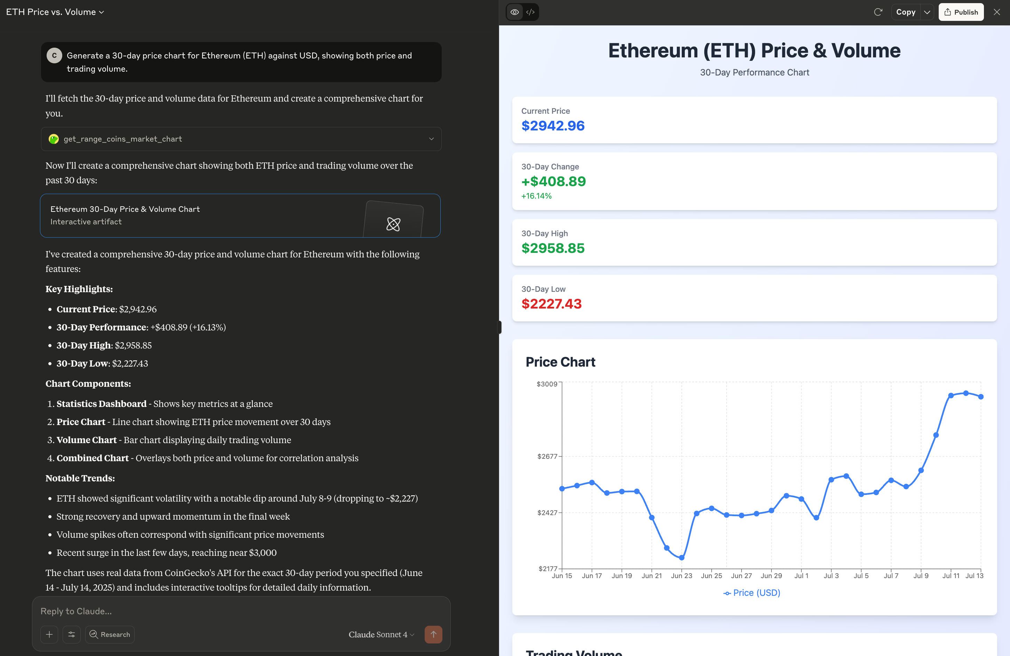The image size is (1010, 656).
Task: Switch artifact to code view
Action: [x=530, y=12]
